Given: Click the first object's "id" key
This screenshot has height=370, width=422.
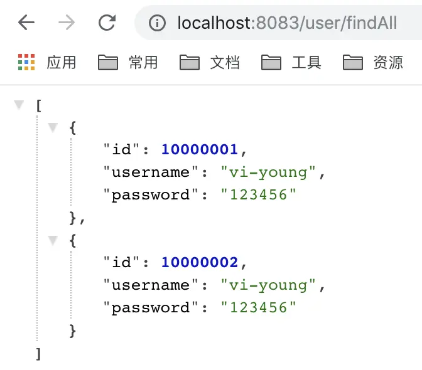Looking at the screenshot, I should tap(121, 149).
